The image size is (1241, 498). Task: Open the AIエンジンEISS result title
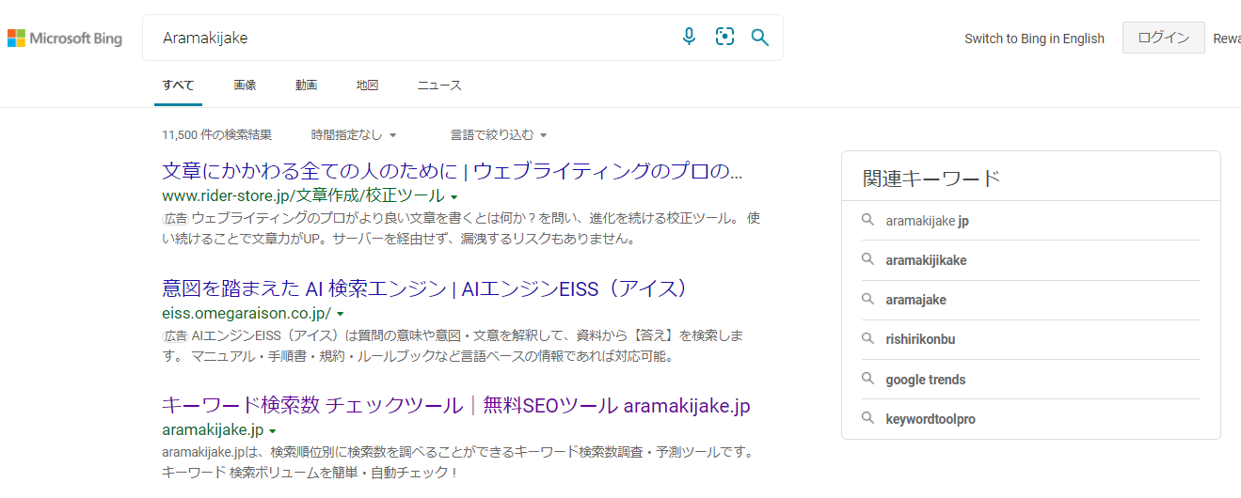[x=426, y=288]
